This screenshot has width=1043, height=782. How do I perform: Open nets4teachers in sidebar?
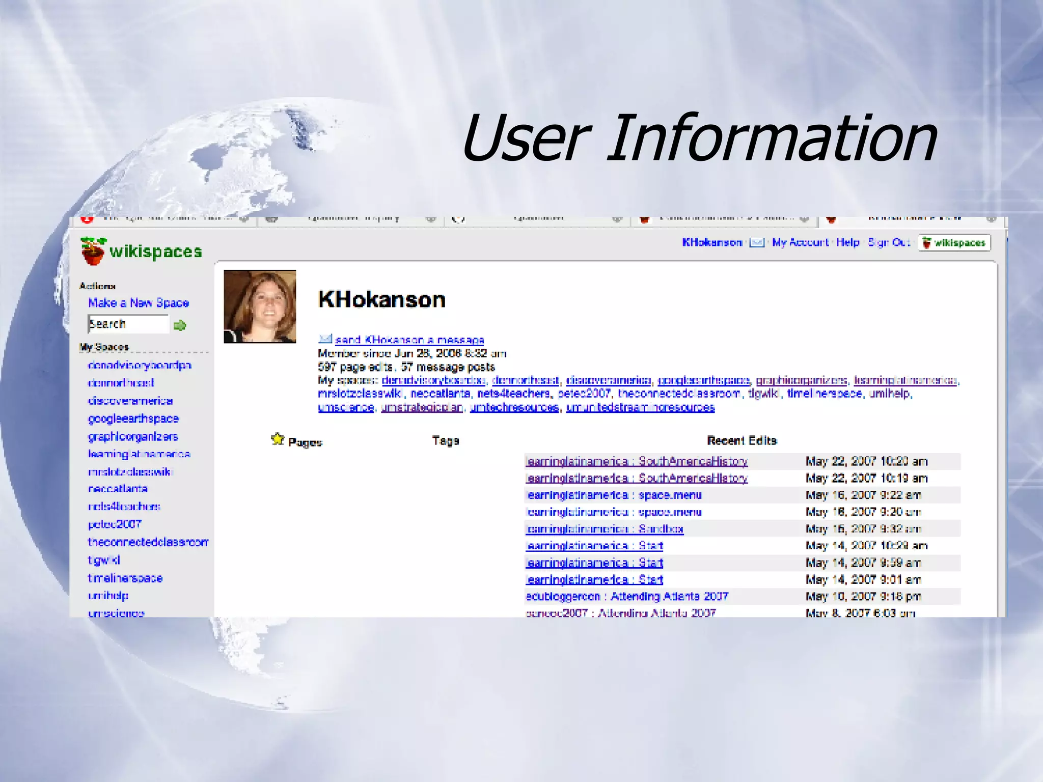click(124, 507)
